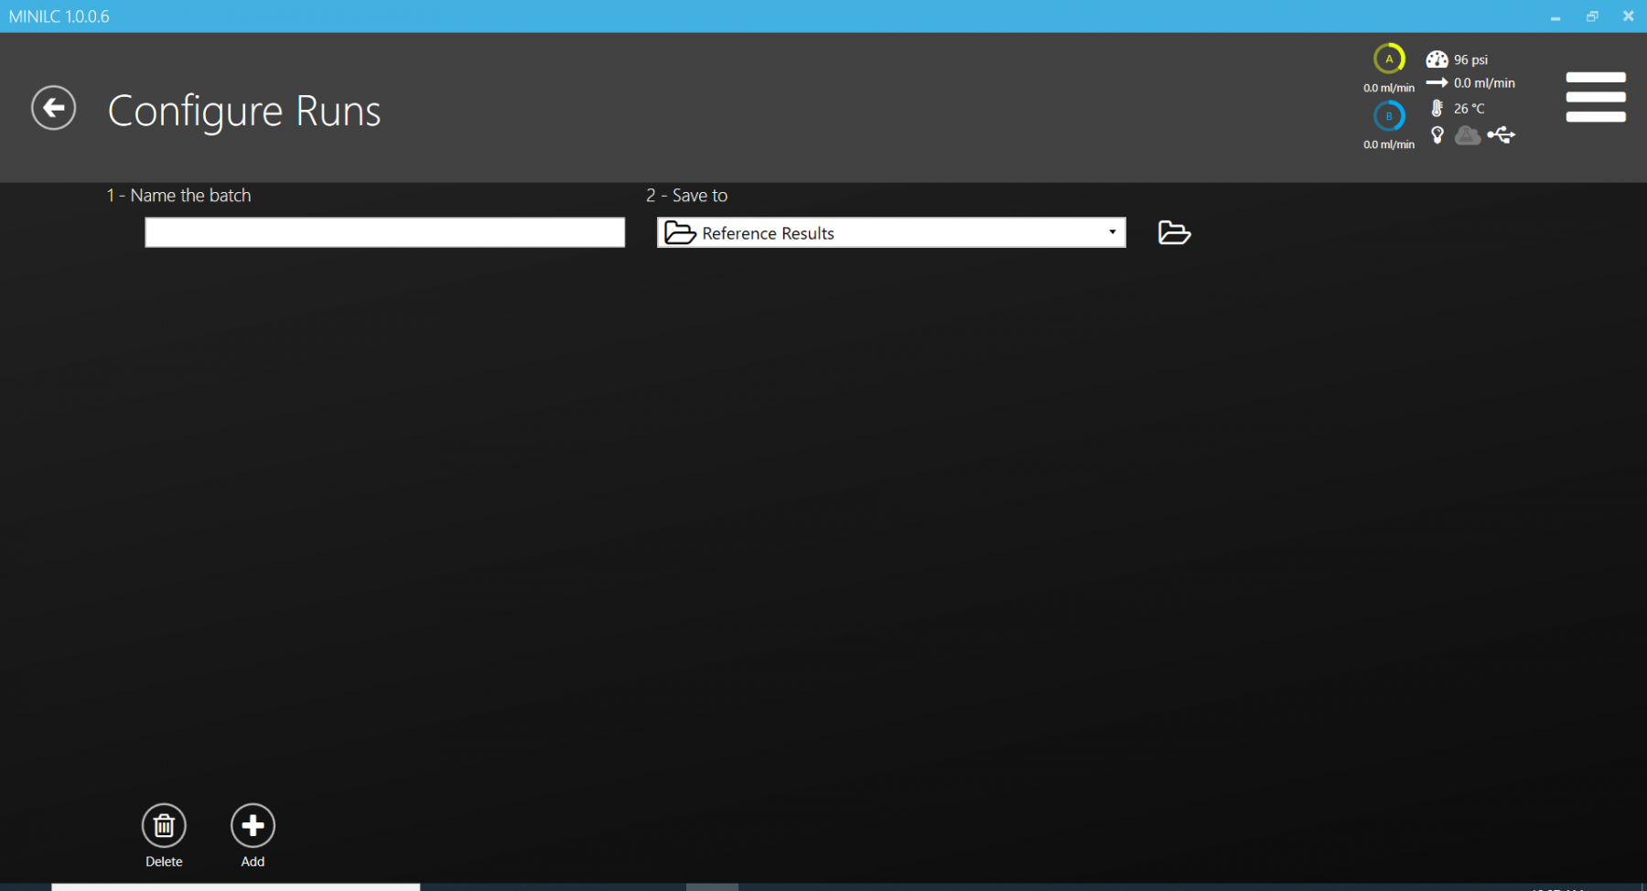Click the pressure gauge icon
Image resolution: width=1647 pixels, height=891 pixels.
point(1437,59)
